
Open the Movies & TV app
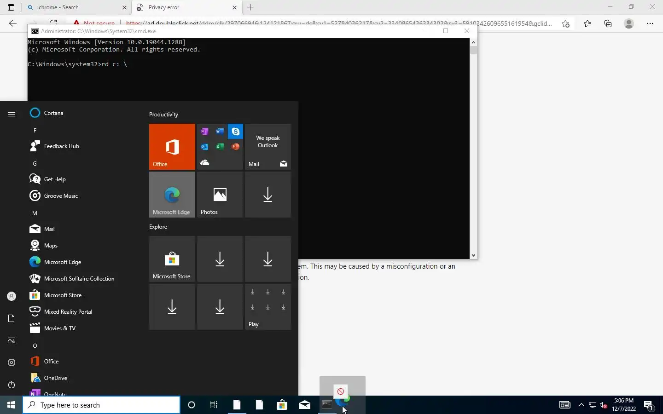pos(82,328)
